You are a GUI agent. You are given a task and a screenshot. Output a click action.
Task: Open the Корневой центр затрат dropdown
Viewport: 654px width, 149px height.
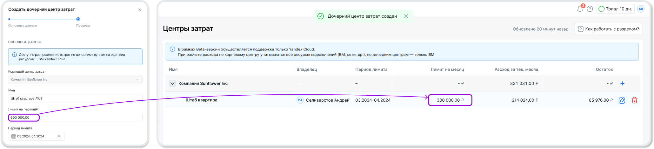75,80
